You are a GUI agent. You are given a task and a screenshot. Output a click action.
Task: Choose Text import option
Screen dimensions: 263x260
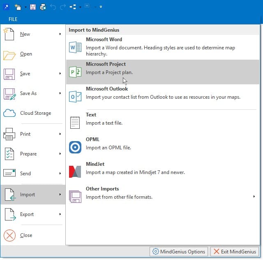(163, 123)
